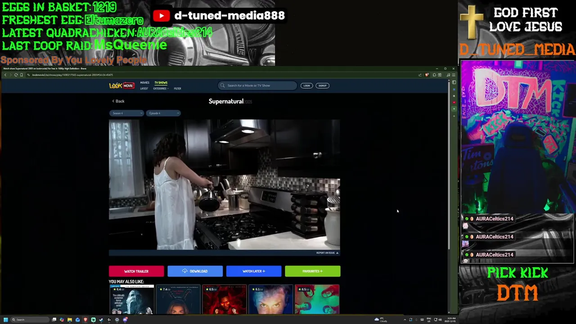Open the LookMovie logo home link
Viewport: 576px width, 324px height.
point(121,85)
